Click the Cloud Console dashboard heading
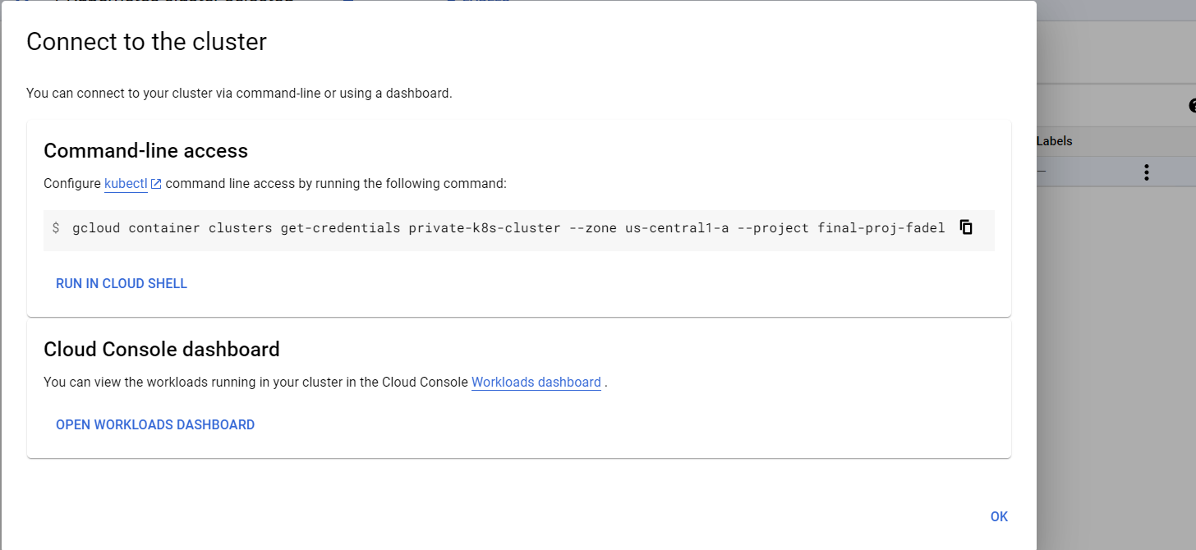This screenshot has height=550, width=1196. (161, 349)
